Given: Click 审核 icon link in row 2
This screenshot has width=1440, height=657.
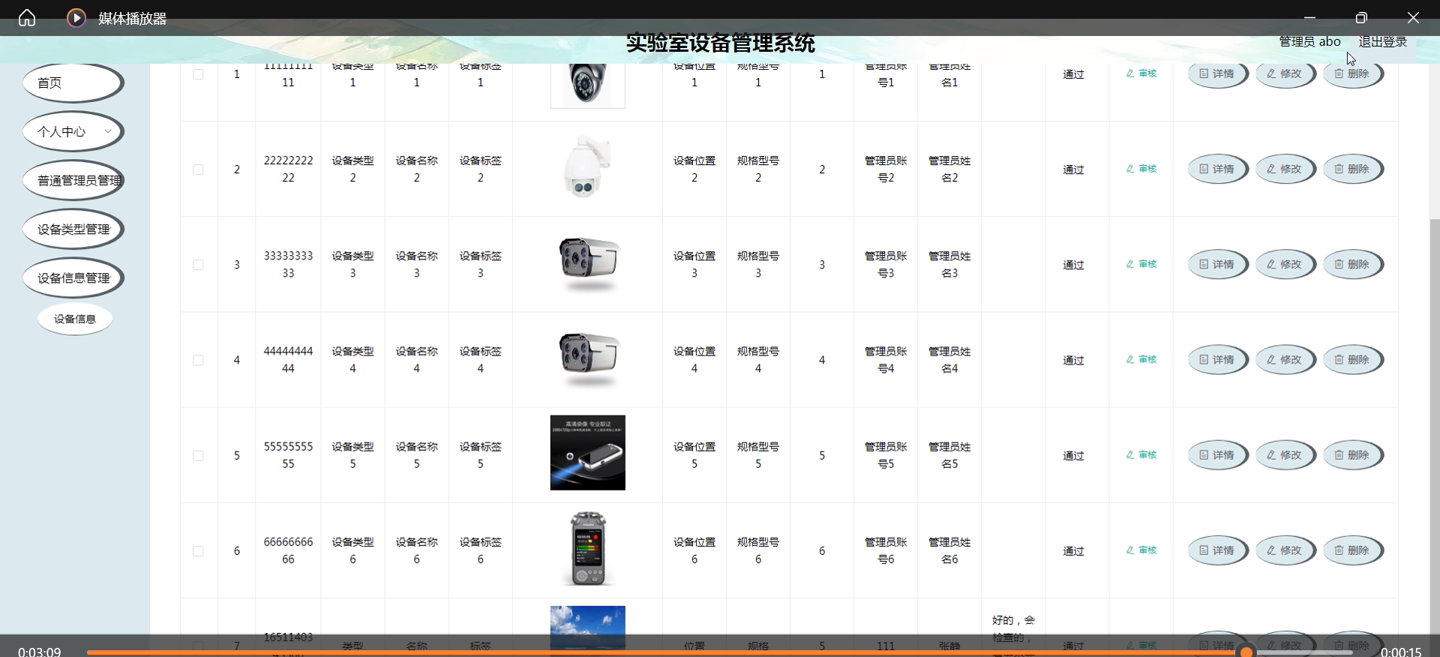Looking at the screenshot, I should tap(1141, 169).
